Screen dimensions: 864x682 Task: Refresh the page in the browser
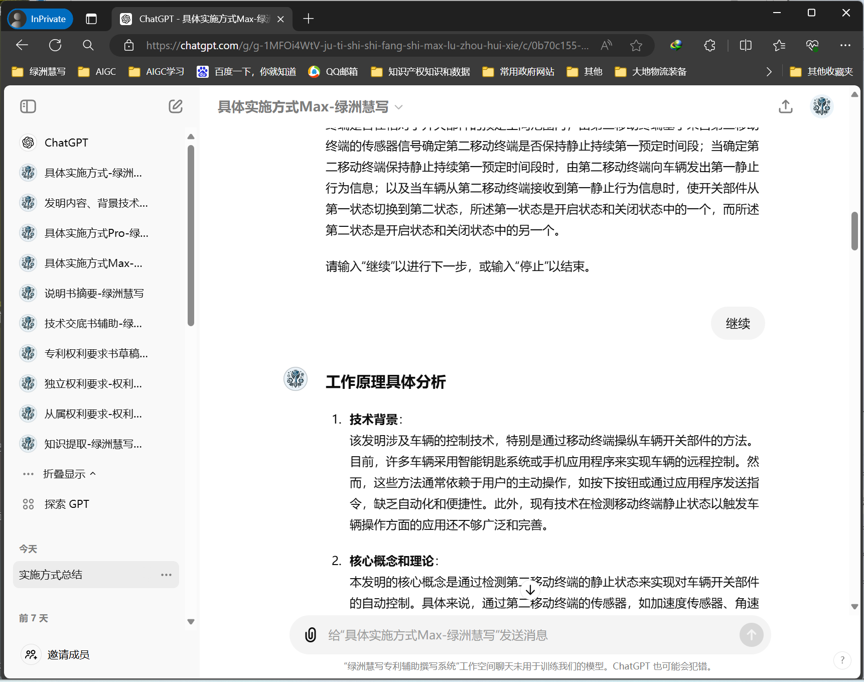[x=55, y=45]
